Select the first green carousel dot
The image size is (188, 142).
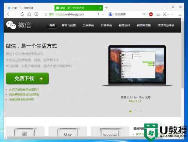click(130, 111)
